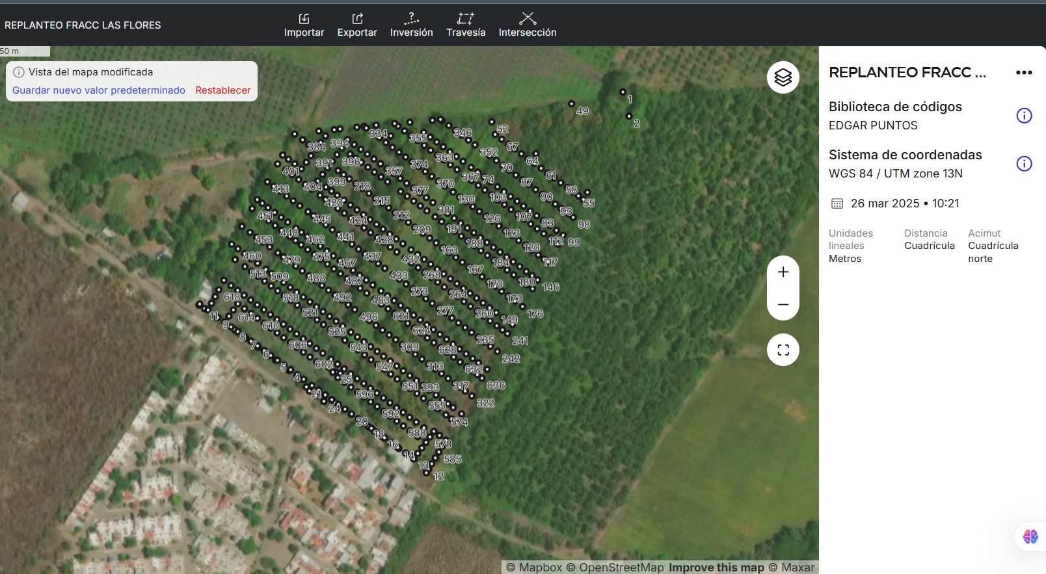Select survey point 11 on map

coord(199,304)
